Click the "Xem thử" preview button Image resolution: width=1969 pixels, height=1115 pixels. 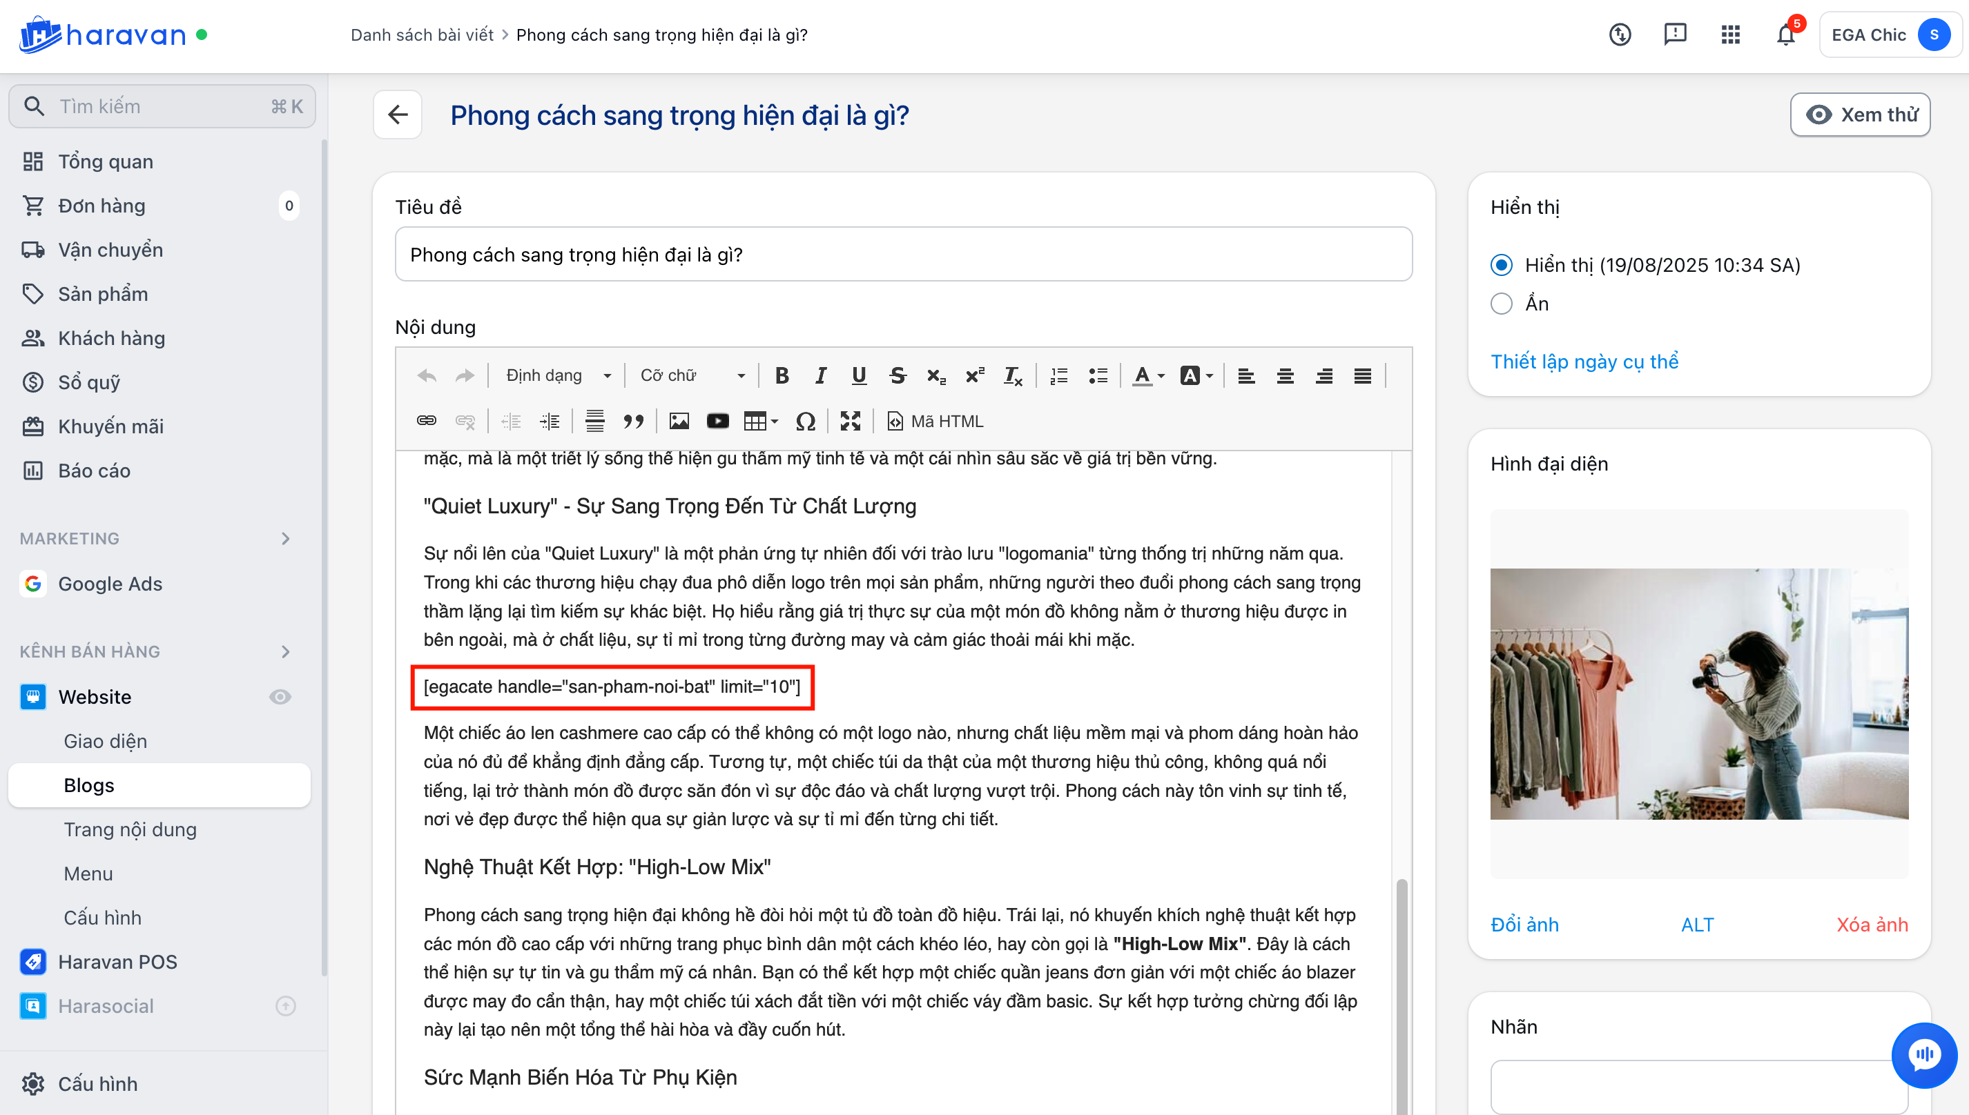coord(1860,115)
